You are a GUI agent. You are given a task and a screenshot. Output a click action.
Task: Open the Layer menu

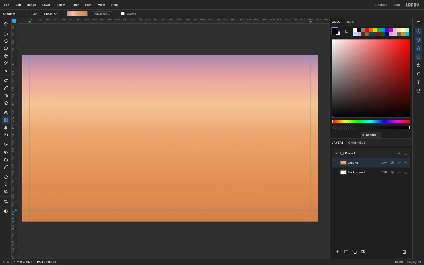[x=46, y=5]
